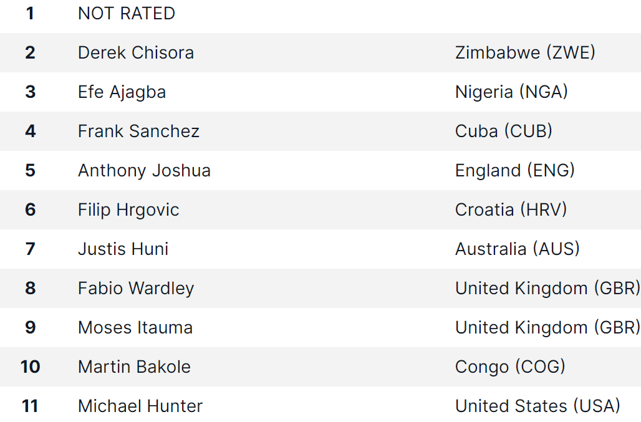Click the NOT RATED text in rank 1
This screenshot has width=641, height=422.
tap(127, 14)
